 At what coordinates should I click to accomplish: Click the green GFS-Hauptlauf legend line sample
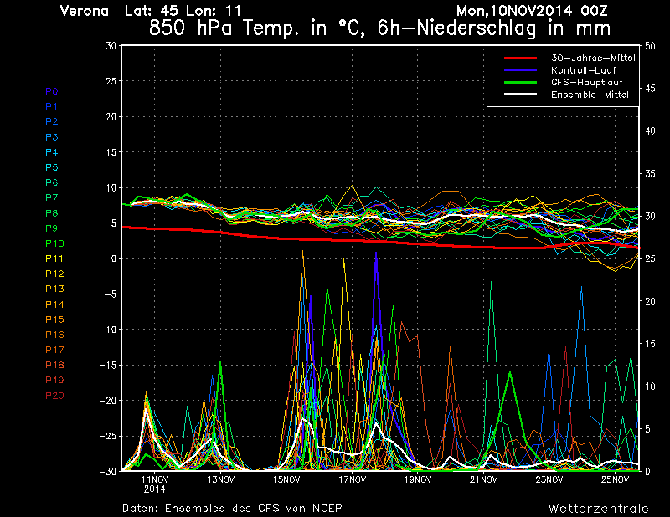click(x=520, y=82)
